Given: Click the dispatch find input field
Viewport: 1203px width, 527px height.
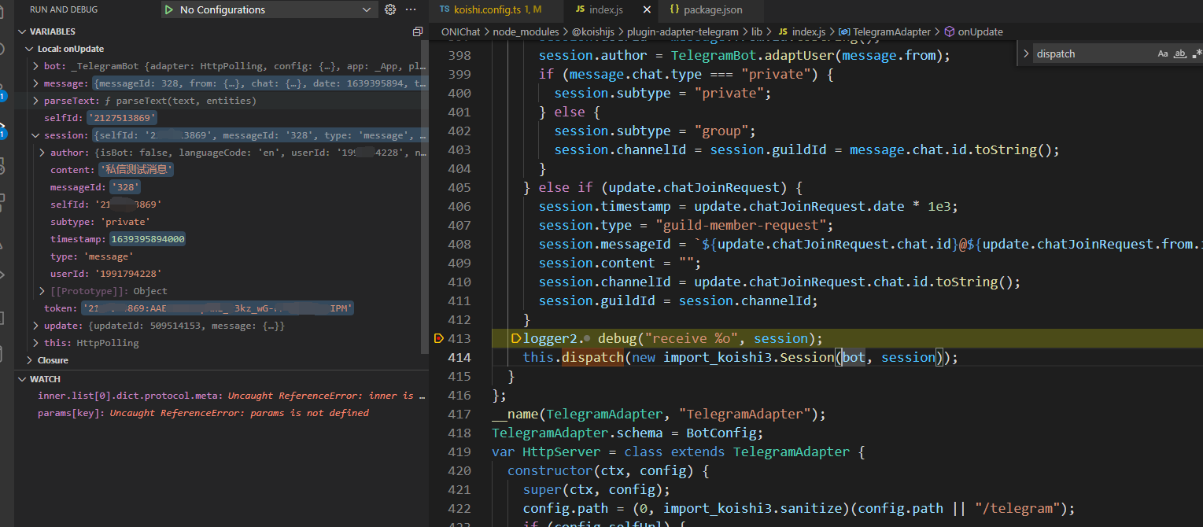Looking at the screenshot, I should point(1093,53).
